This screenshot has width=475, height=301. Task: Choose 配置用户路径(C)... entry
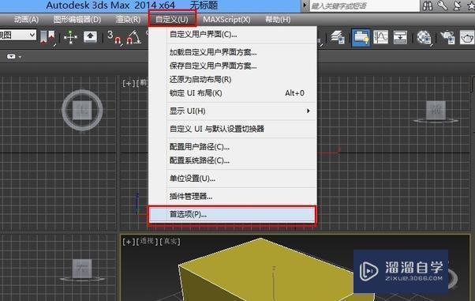click(233, 147)
